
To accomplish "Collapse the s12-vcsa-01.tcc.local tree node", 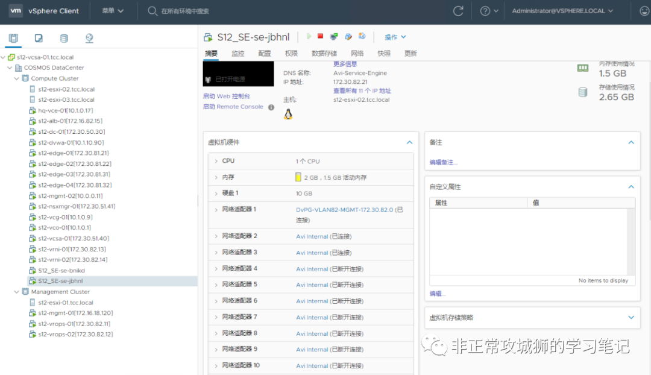I will coord(3,57).
